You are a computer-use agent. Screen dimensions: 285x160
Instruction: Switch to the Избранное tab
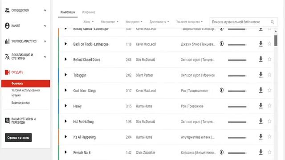pos(89,12)
